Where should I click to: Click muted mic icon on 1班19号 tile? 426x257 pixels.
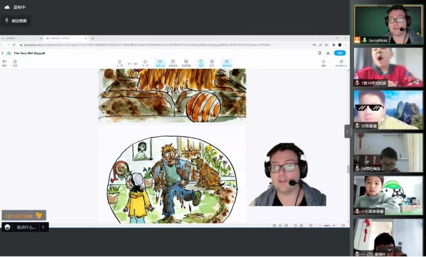coord(357,83)
